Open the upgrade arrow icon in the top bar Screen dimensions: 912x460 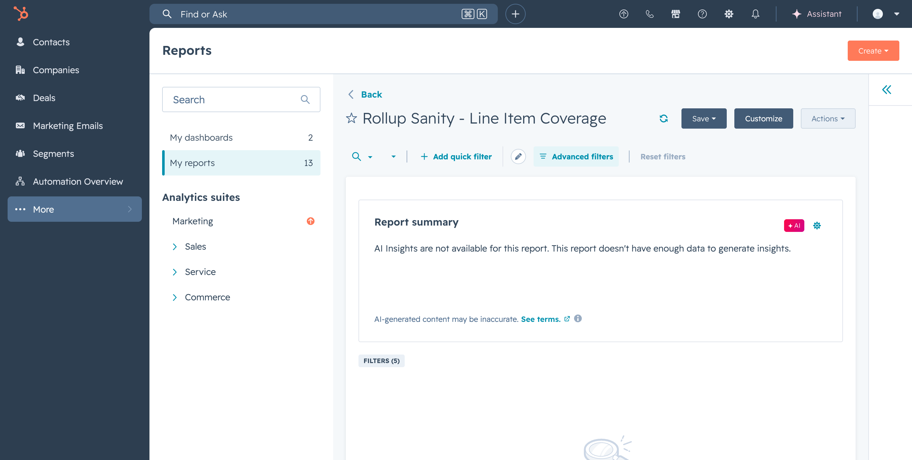point(624,14)
